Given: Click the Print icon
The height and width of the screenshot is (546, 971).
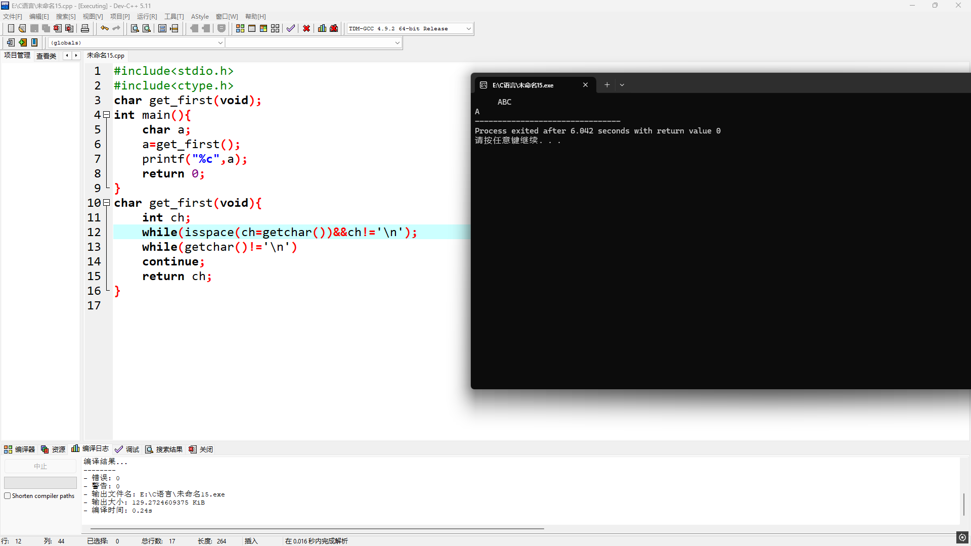Looking at the screenshot, I should pos(85,28).
